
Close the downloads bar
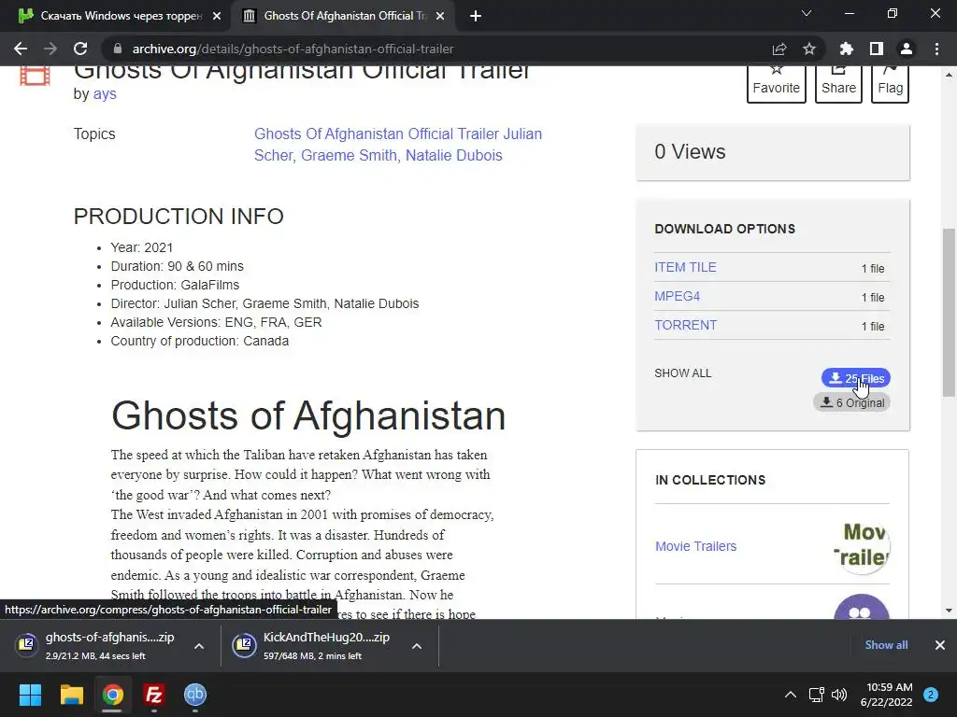pyautogui.click(x=940, y=645)
